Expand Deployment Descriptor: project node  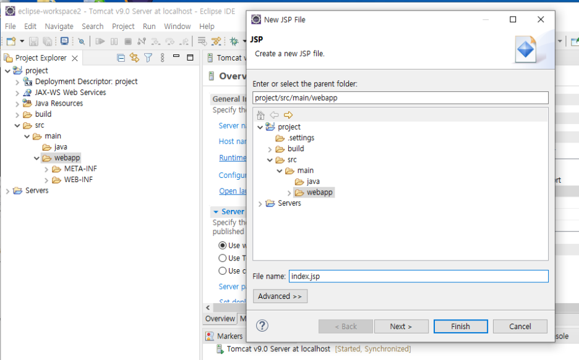[x=17, y=82]
